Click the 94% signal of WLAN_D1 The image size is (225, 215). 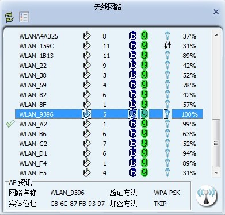(x=189, y=153)
